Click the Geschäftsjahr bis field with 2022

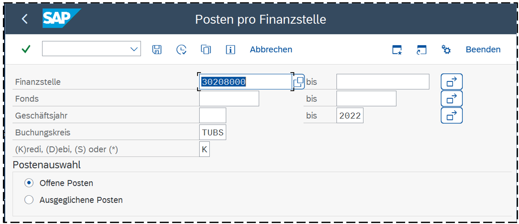pyautogui.click(x=350, y=116)
